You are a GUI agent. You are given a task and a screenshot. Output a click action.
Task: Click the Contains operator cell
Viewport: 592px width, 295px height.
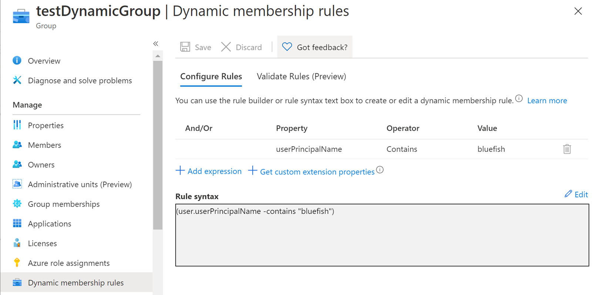402,149
